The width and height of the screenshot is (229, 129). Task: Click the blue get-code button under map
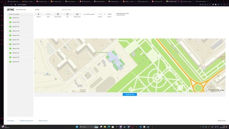130,95
